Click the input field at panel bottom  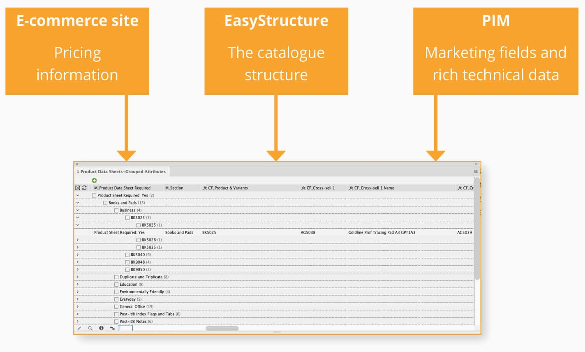tap(126, 328)
